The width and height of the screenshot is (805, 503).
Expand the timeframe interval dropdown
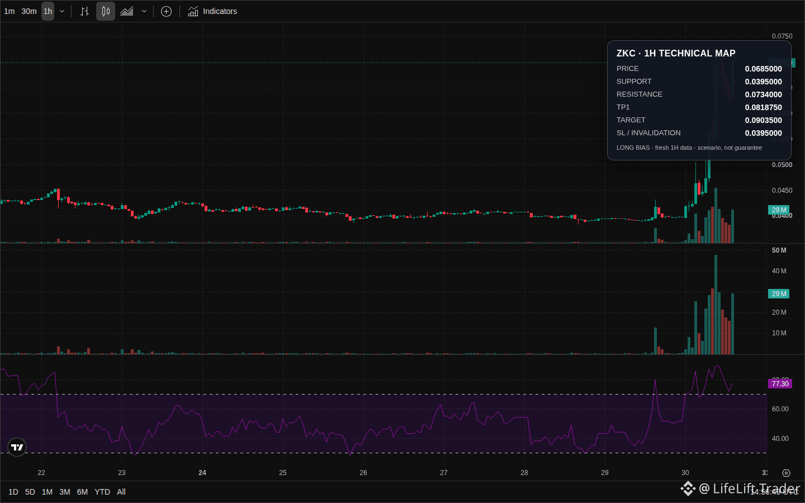[62, 11]
